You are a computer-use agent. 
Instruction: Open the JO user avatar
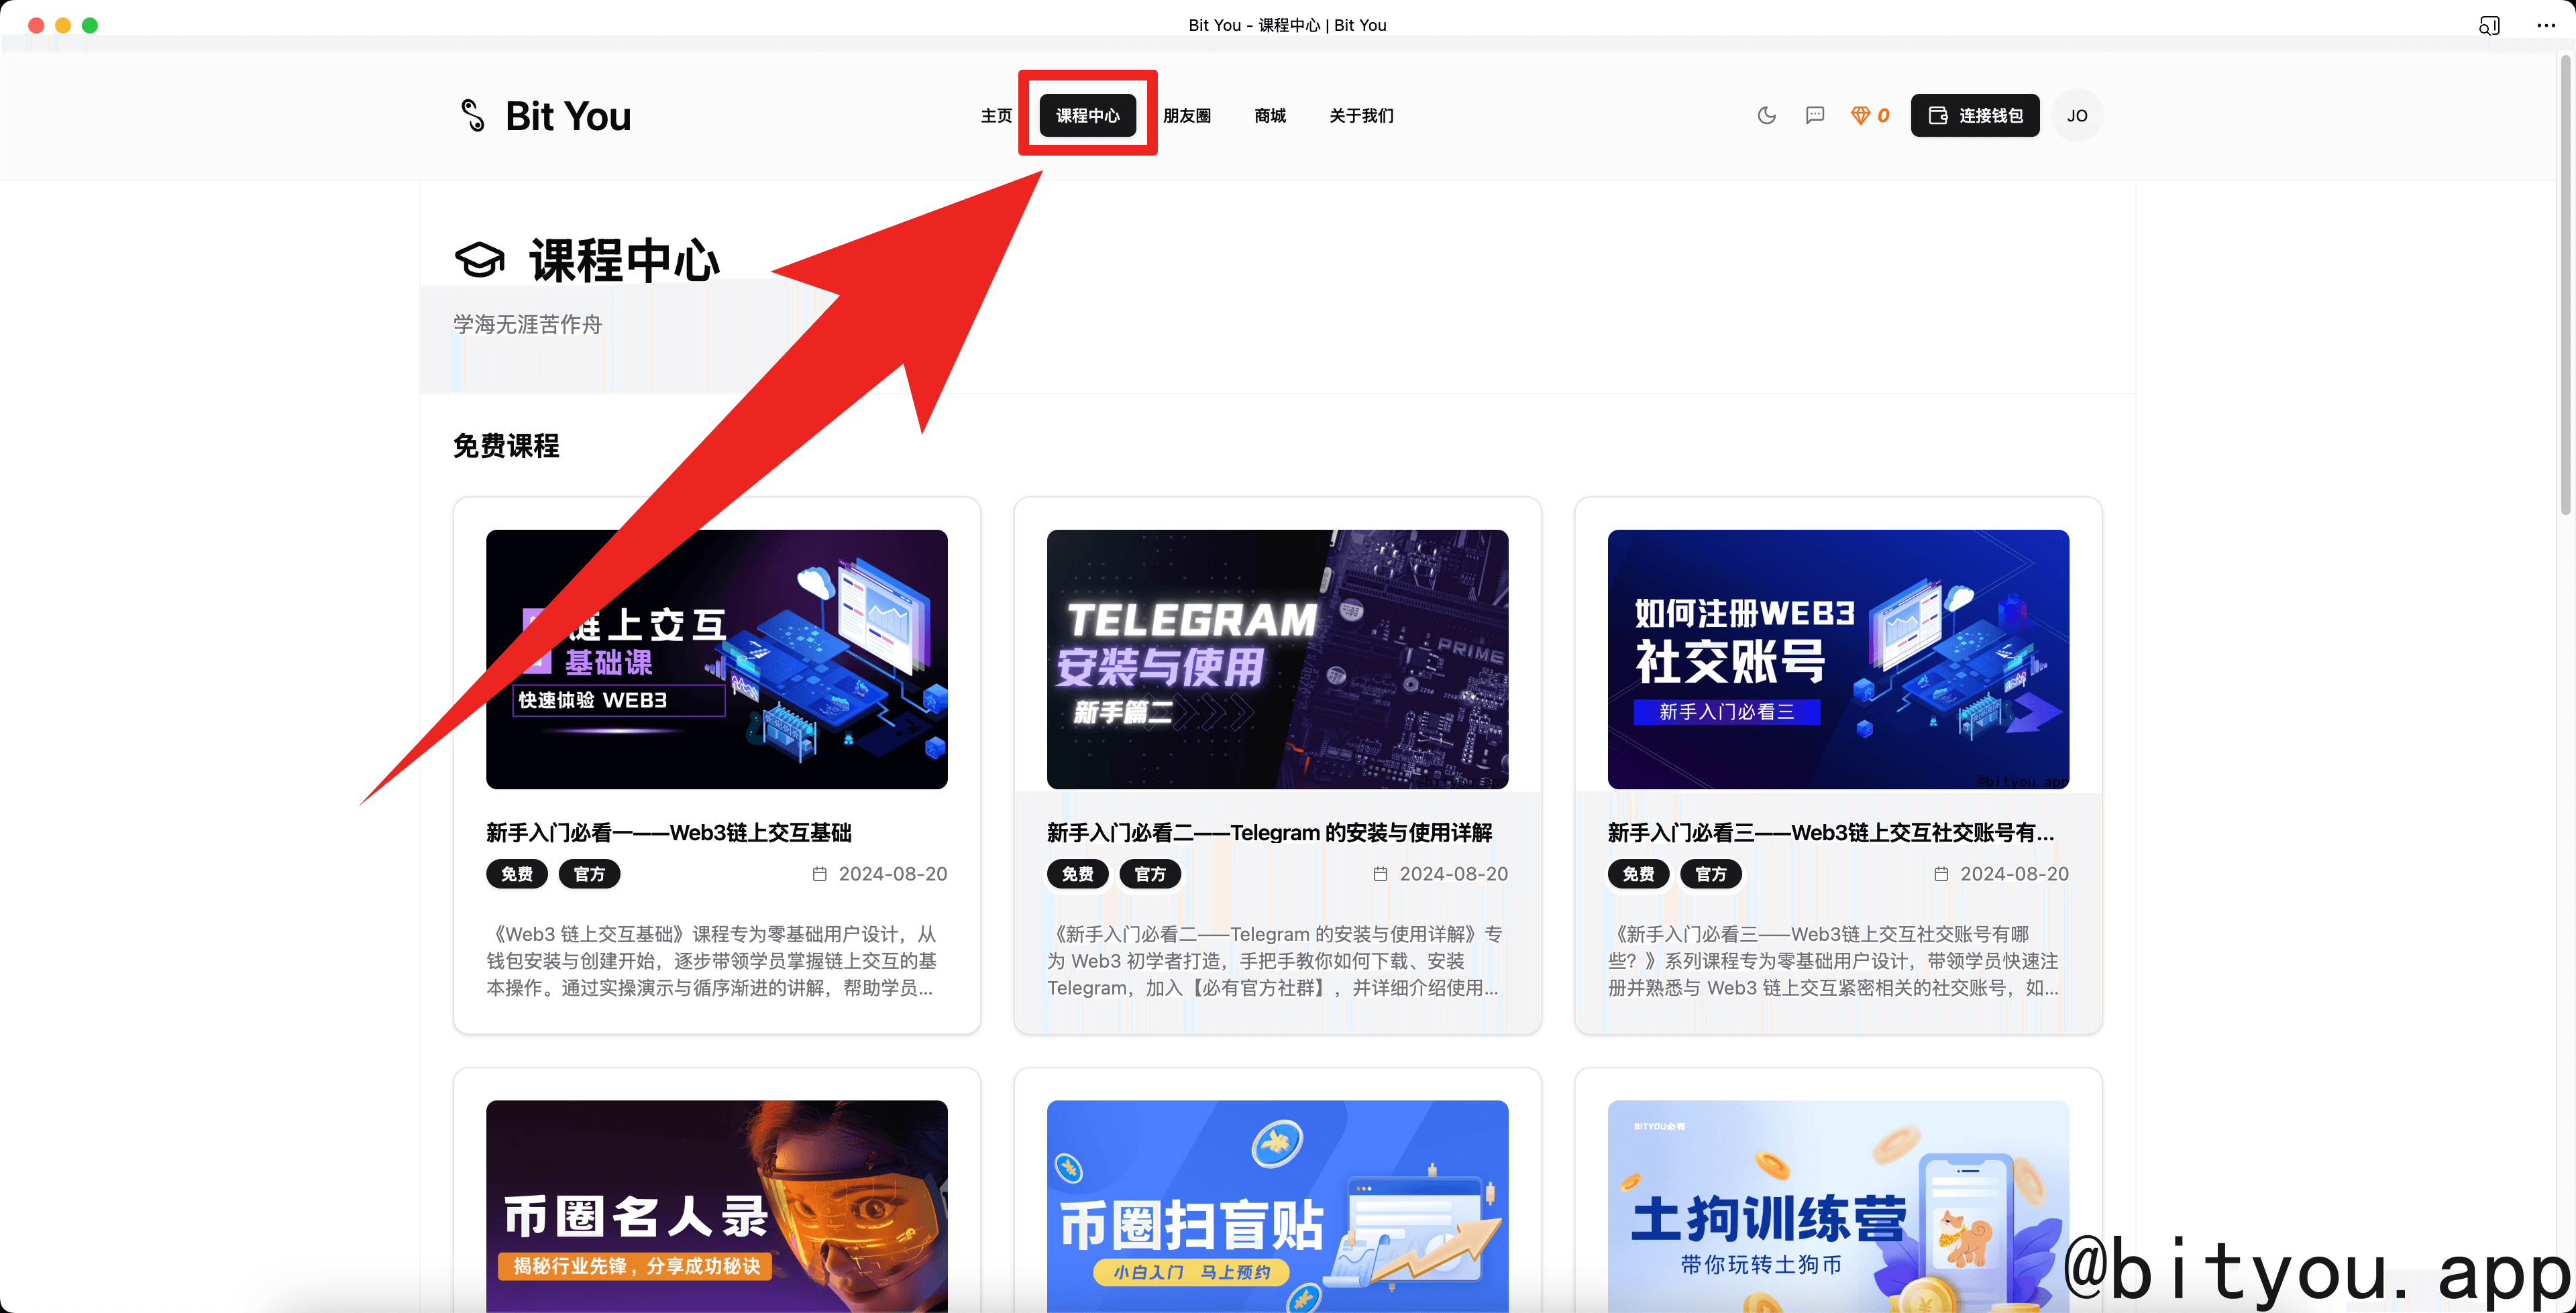point(2077,115)
